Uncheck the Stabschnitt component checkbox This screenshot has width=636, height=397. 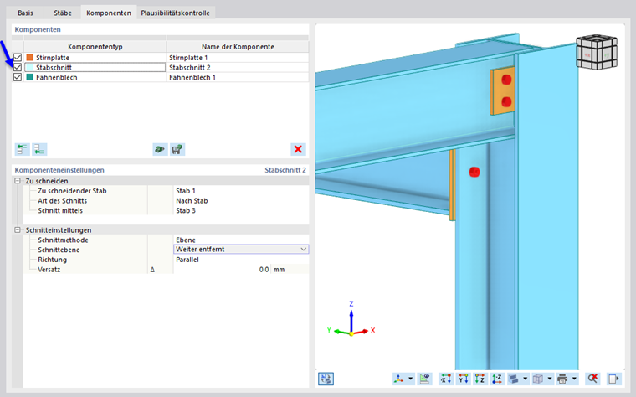point(18,67)
